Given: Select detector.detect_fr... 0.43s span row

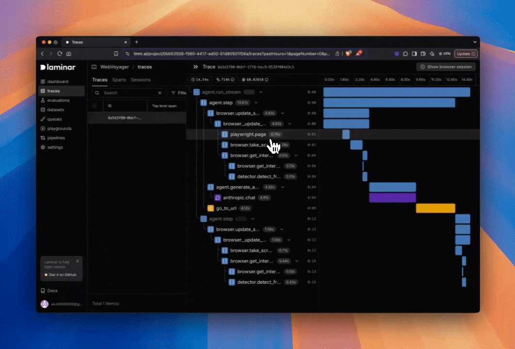Looking at the screenshot, I should [253, 282].
